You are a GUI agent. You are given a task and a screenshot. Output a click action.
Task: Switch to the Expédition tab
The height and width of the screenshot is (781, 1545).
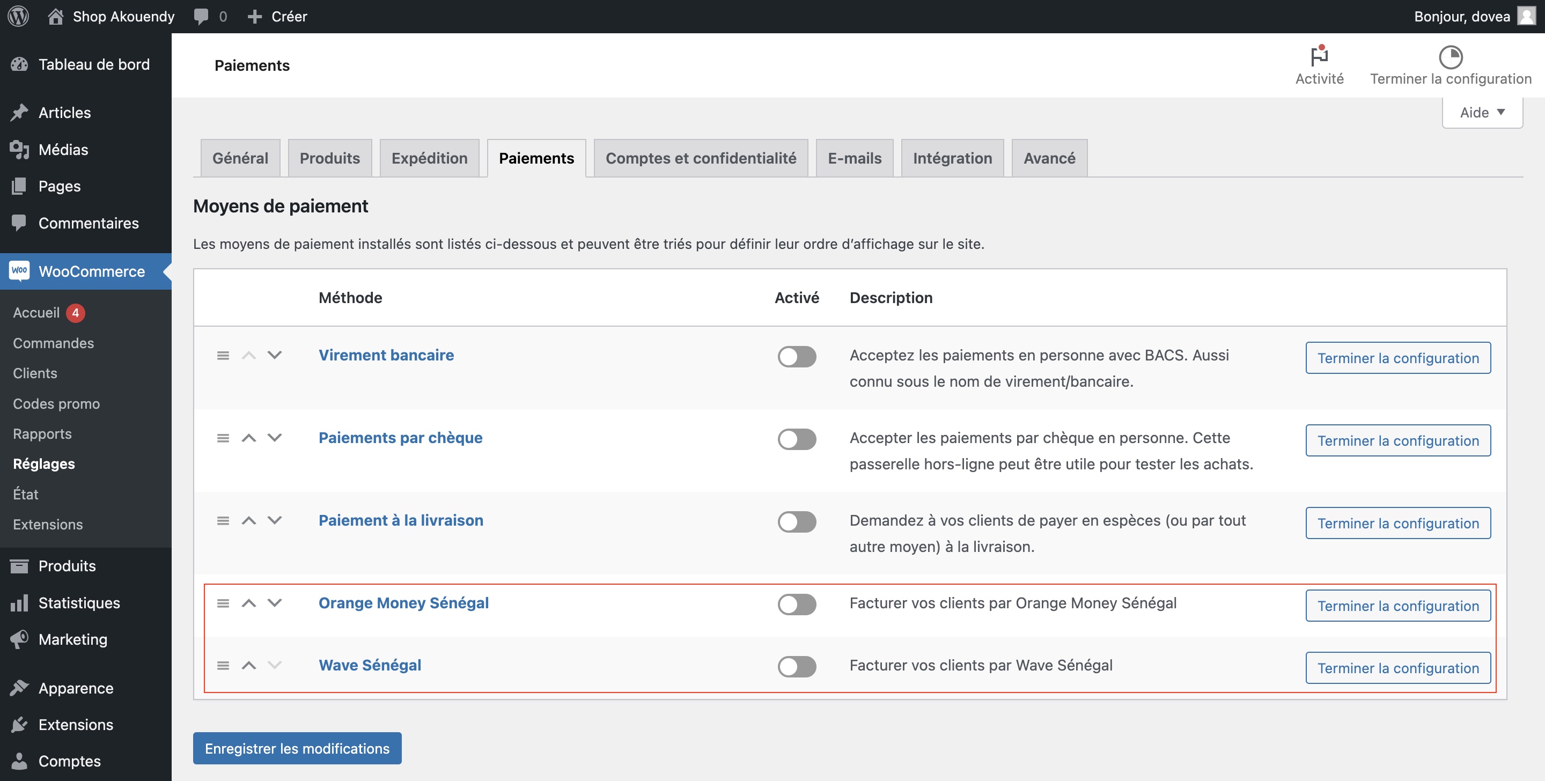(x=429, y=158)
